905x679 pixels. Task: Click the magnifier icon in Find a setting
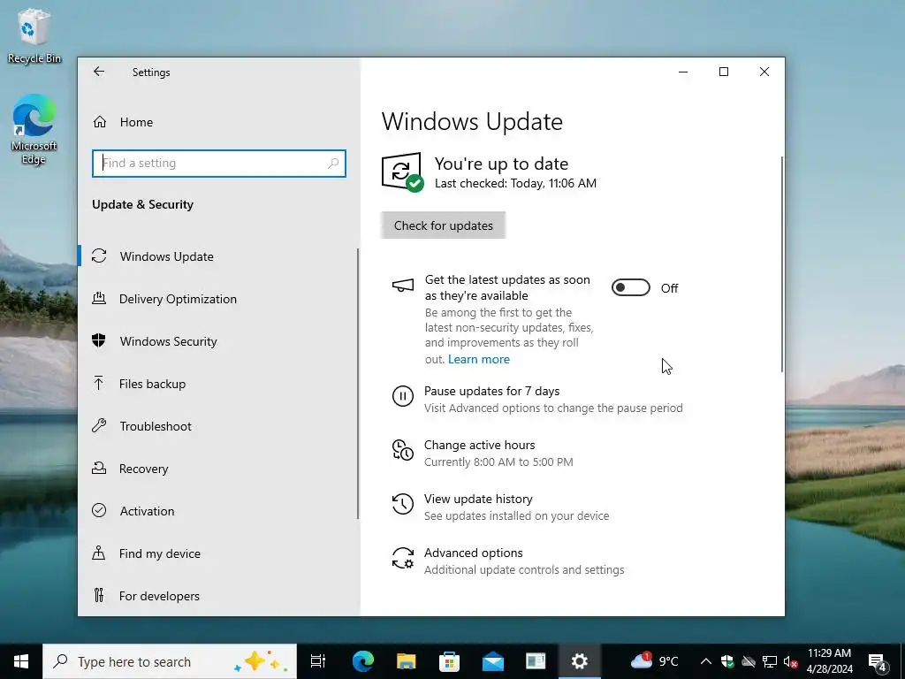pos(333,164)
